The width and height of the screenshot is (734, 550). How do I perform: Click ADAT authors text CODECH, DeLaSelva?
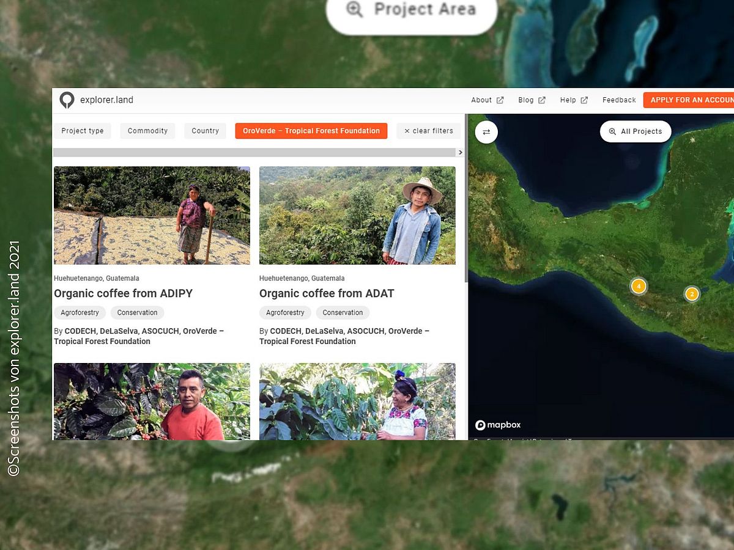coord(344,336)
